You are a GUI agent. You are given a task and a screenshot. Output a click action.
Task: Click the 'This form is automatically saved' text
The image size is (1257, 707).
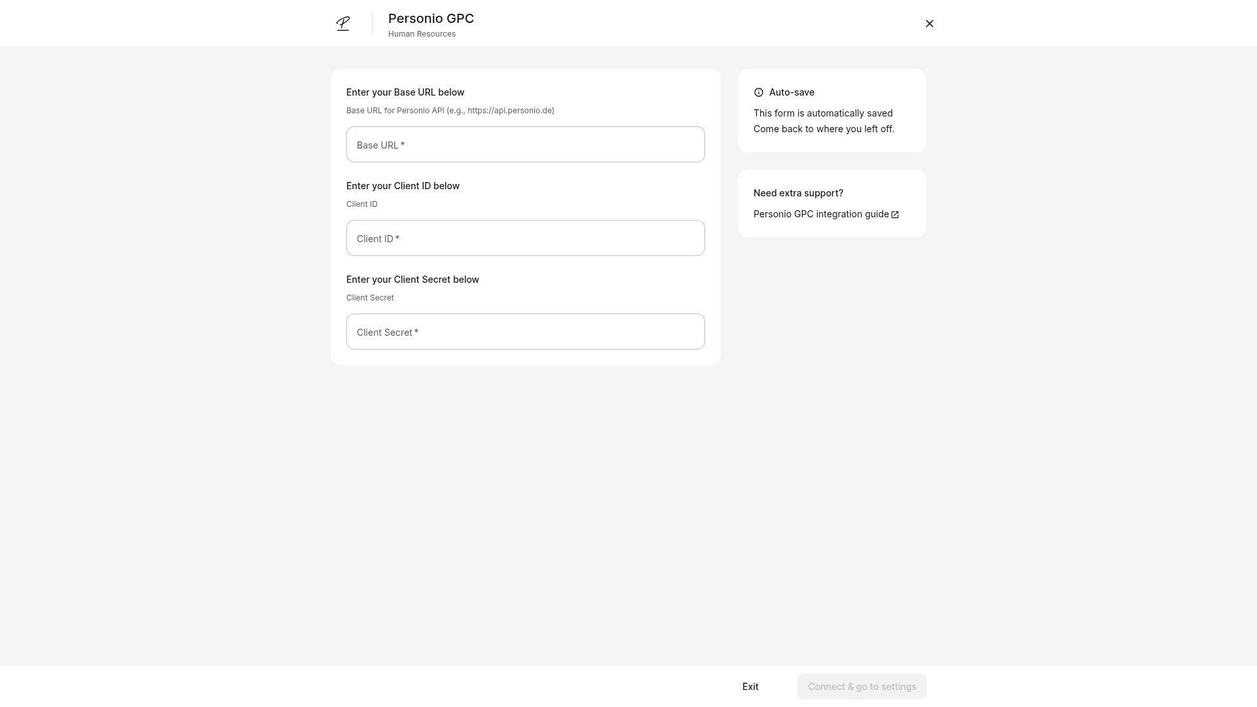point(823,113)
